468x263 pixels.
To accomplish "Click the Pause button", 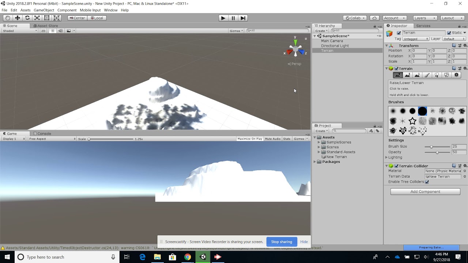I will [x=233, y=18].
